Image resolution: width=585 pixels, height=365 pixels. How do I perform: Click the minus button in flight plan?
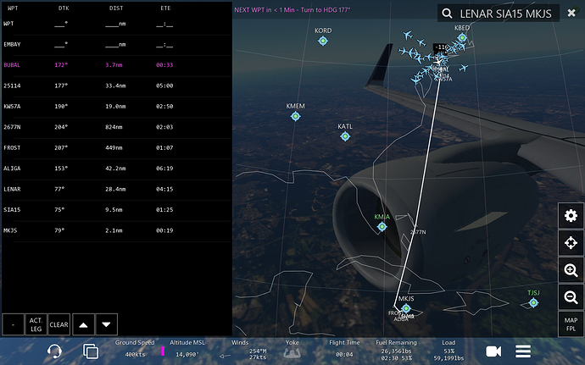point(13,324)
